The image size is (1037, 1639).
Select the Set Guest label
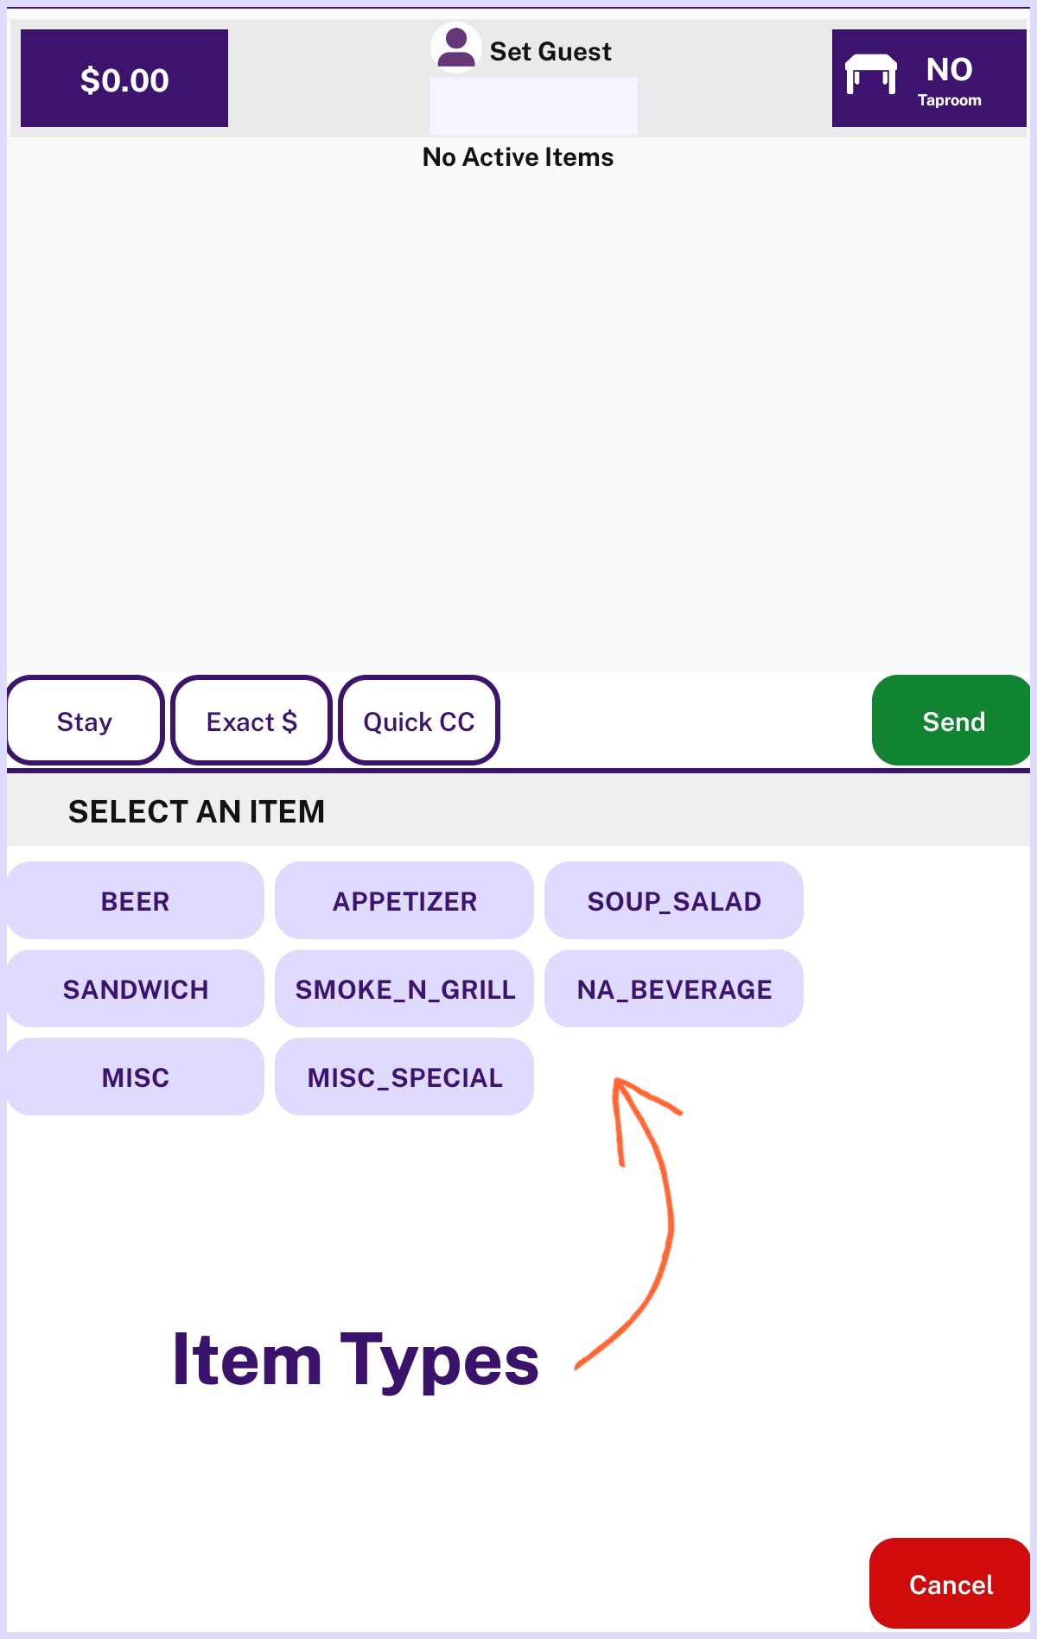[550, 52]
